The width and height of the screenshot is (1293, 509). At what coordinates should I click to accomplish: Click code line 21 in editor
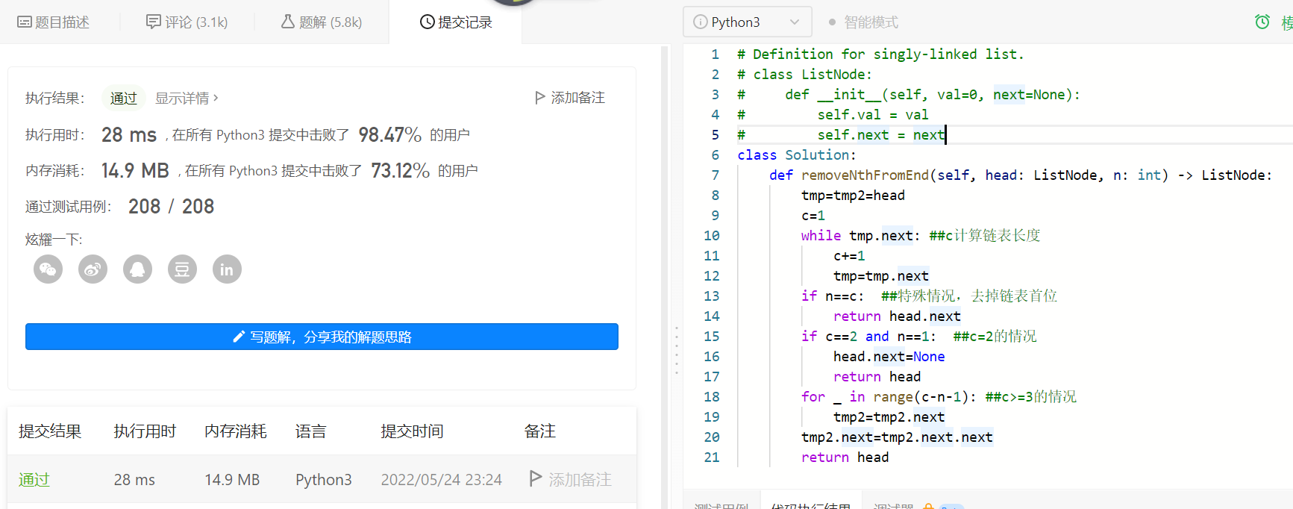pyautogui.click(x=845, y=458)
